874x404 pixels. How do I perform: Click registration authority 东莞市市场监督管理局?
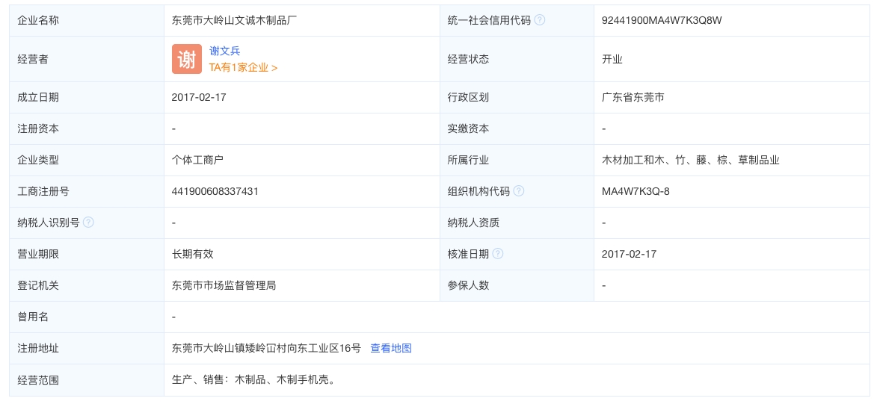click(224, 285)
